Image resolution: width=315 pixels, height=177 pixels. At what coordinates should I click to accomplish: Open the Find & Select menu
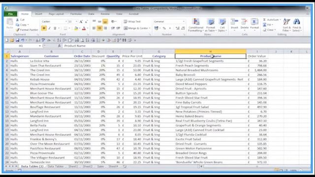point(297,25)
